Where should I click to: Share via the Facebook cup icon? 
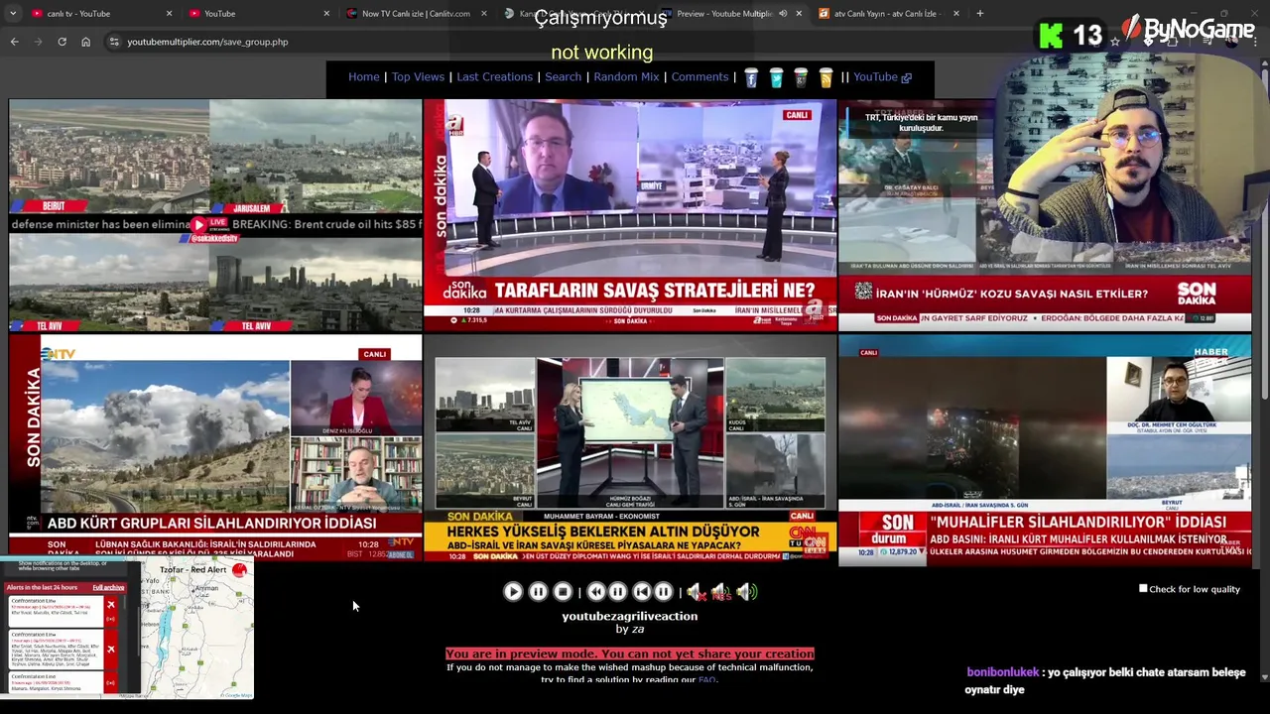pyautogui.click(x=751, y=78)
